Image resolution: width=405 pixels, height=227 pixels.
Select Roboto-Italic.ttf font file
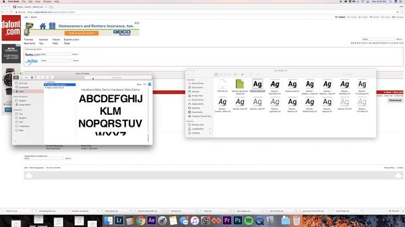[240, 103]
